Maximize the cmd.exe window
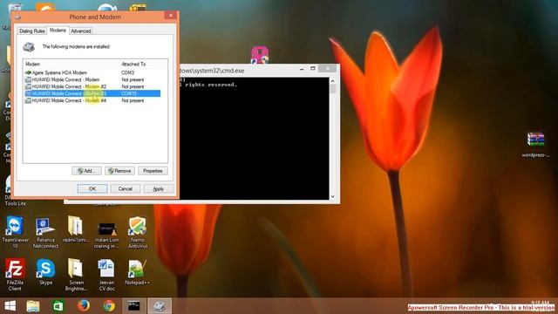558x314 pixels. (x=313, y=69)
